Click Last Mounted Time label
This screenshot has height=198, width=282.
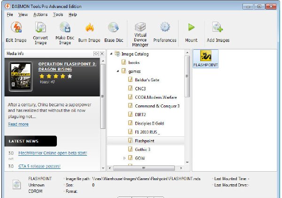pyautogui.click(x=230, y=179)
